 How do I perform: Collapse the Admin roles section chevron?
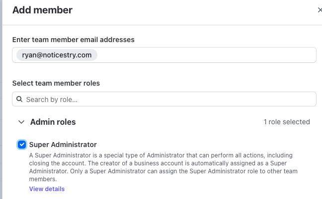click(21, 122)
